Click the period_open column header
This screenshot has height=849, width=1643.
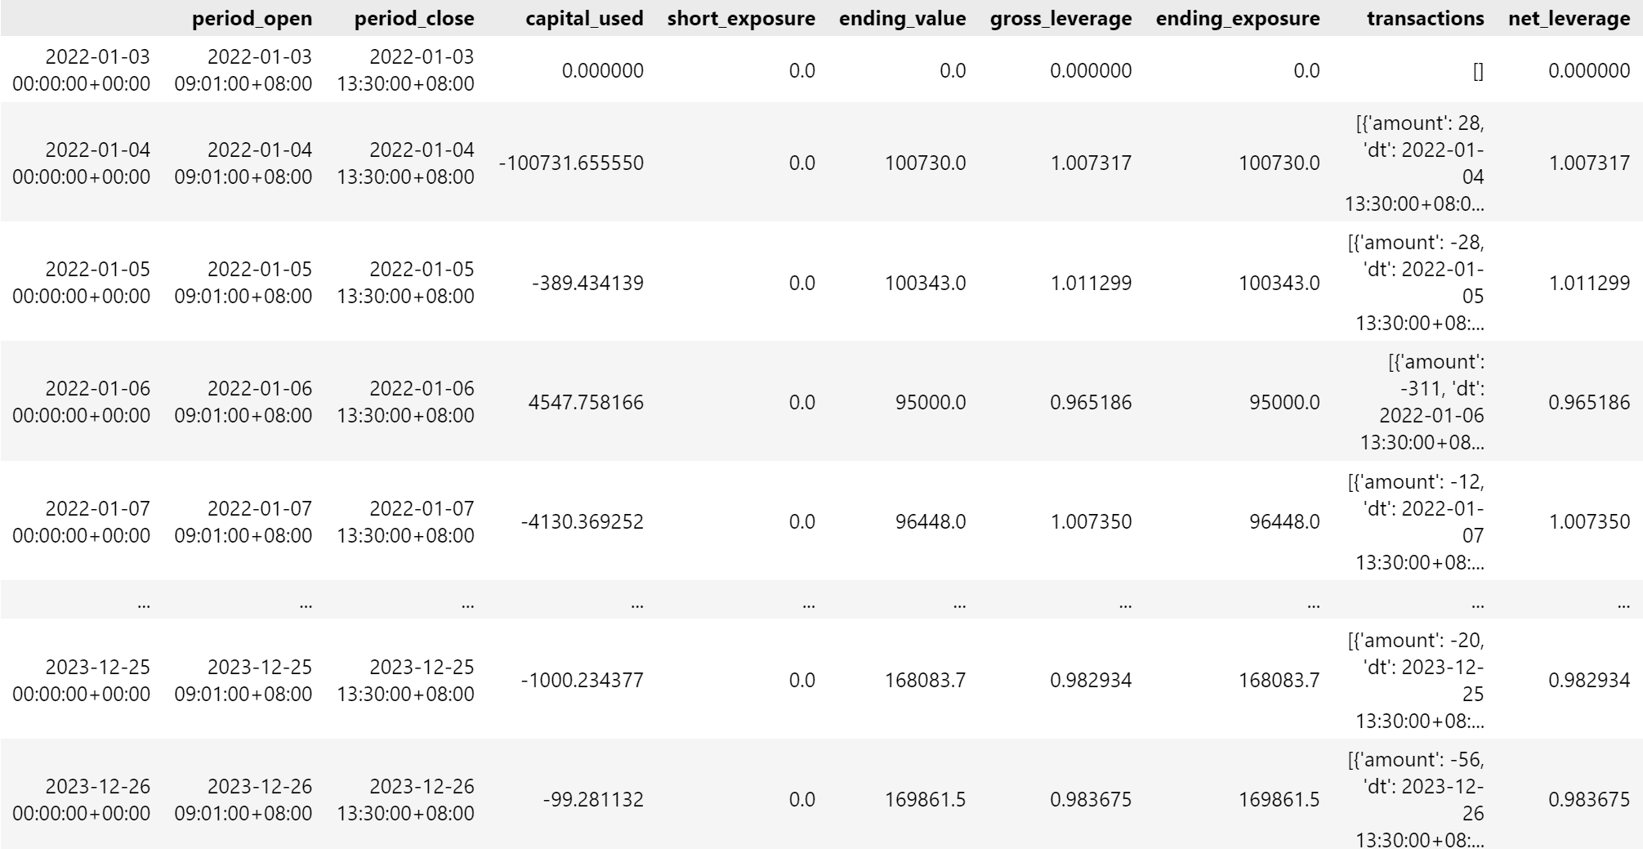[252, 19]
